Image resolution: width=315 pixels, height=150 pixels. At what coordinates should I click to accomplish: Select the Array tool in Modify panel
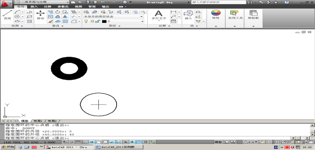point(65,21)
